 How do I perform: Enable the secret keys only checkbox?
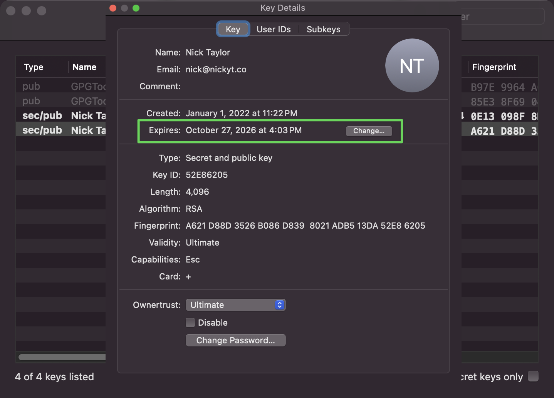point(533,376)
